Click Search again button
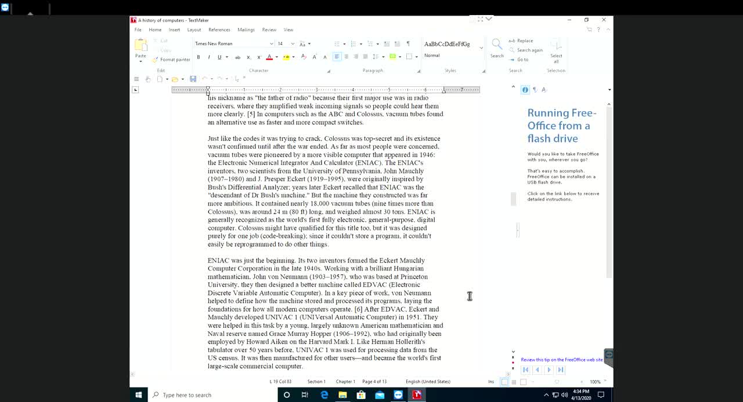This screenshot has width=743, height=402. point(526,50)
